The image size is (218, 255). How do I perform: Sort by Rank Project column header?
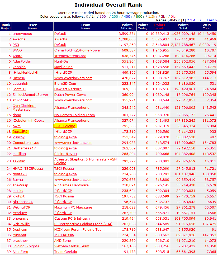(6, 26)
